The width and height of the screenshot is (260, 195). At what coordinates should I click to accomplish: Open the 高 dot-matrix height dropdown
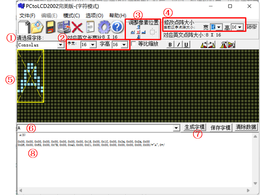[x=240, y=27]
